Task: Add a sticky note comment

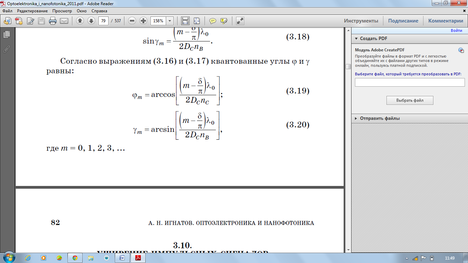Action: pos(213,21)
